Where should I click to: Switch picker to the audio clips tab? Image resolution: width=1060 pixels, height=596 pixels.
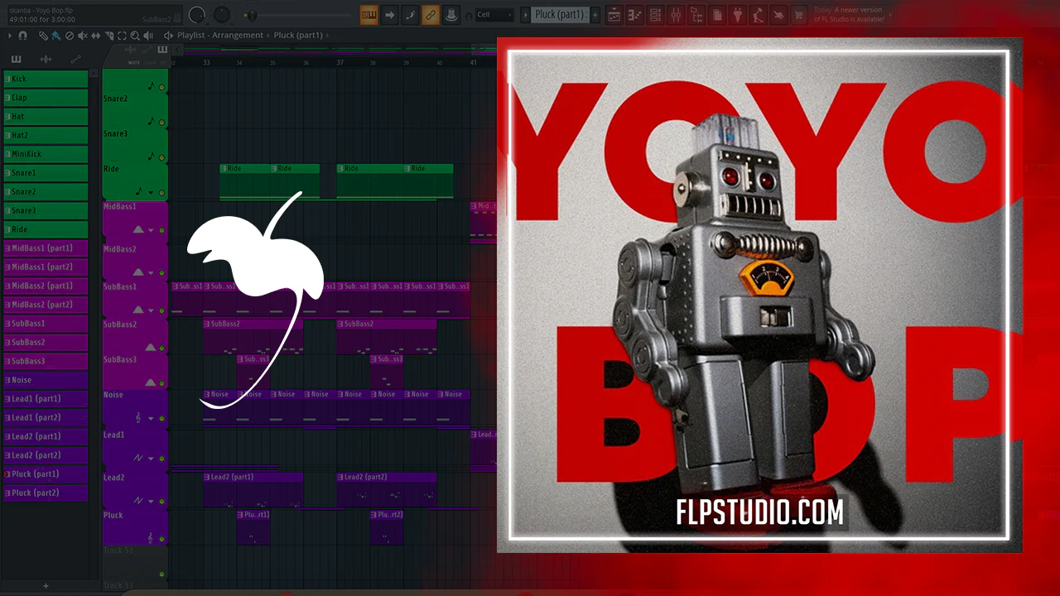(46, 59)
